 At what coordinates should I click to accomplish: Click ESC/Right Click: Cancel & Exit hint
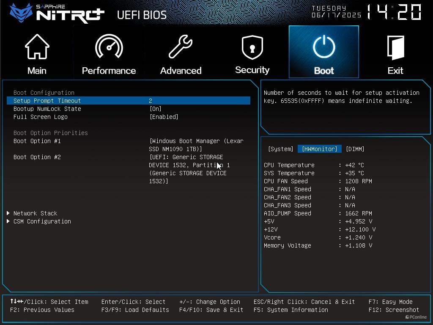coord(304,302)
